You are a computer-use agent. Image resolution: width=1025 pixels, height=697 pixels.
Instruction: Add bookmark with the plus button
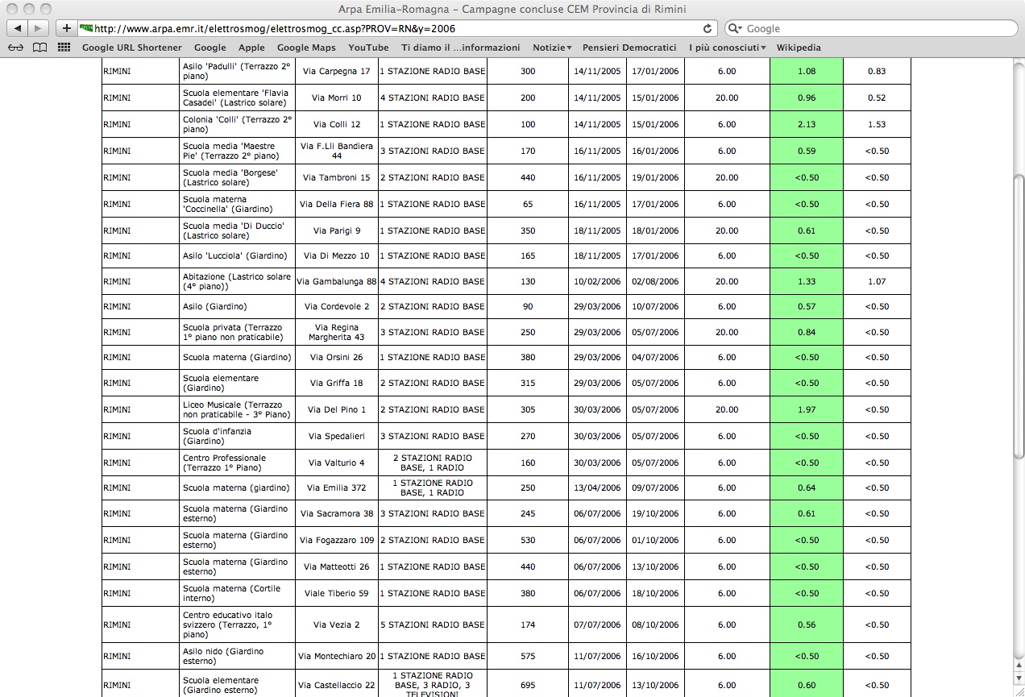tap(66, 28)
